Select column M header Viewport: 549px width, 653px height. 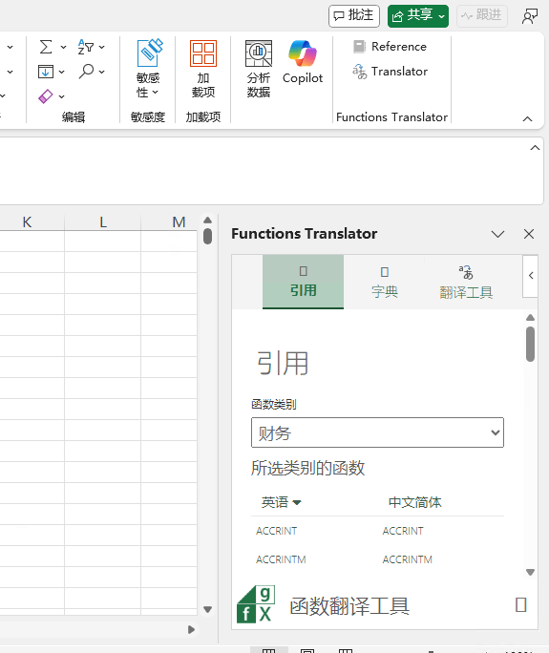[179, 222]
